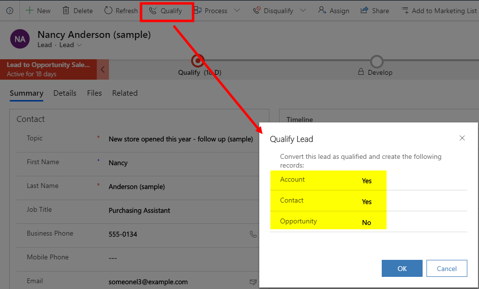Viewport: 479px width, 289px height.
Task: Click the Delete trash icon
Action: [x=66, y=11]
